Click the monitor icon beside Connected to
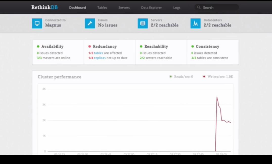Image resolution: width=272 pixels, height=164 pixels. pyautogui.click(x=37, y=23)
